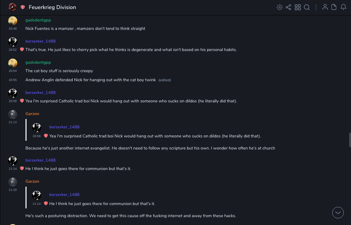The height and width of the screenshot is (225, 351).
Task: Click the Feuerkrieg Division channel title
Action: tap(52, 7)
